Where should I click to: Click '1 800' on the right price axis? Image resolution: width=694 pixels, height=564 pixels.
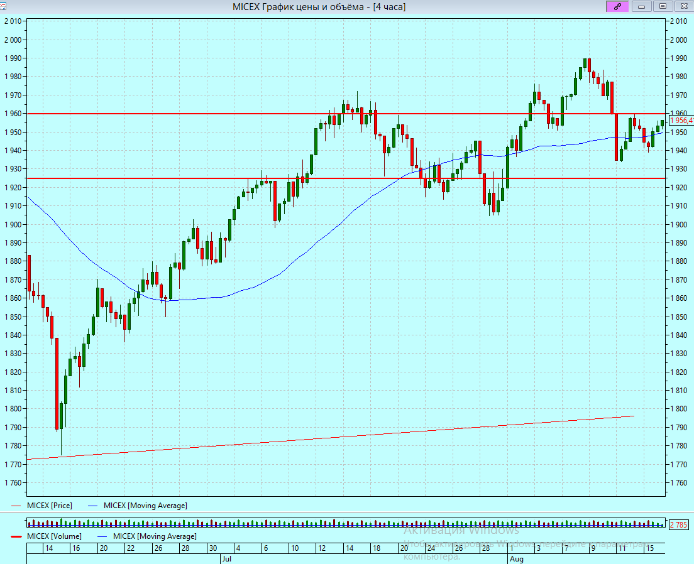click(x=678, y=409)
